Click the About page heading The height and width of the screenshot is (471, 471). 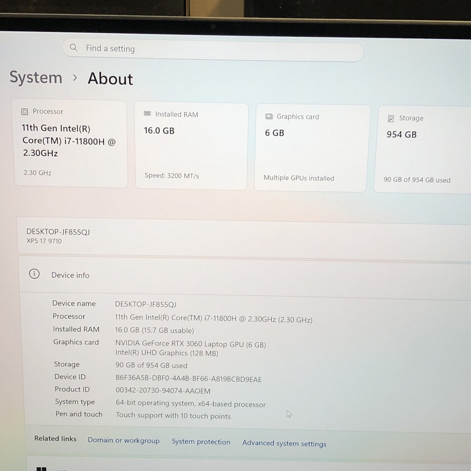click(110, 79)
